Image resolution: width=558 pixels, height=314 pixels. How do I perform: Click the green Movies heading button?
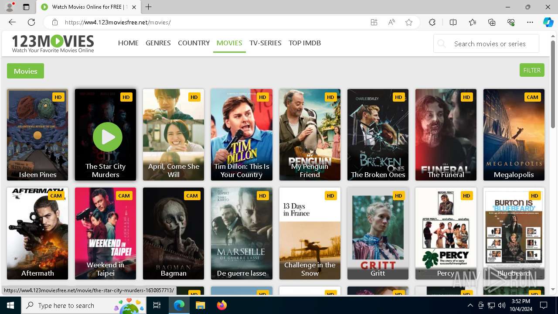[x=25, y=71]
